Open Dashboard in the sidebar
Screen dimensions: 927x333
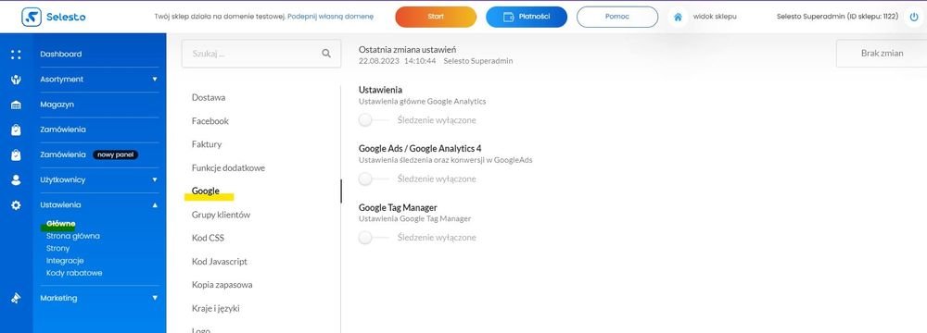(x=61, y=54)
